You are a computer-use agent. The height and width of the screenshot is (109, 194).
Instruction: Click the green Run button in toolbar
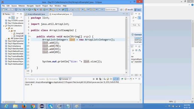[29, 9]
